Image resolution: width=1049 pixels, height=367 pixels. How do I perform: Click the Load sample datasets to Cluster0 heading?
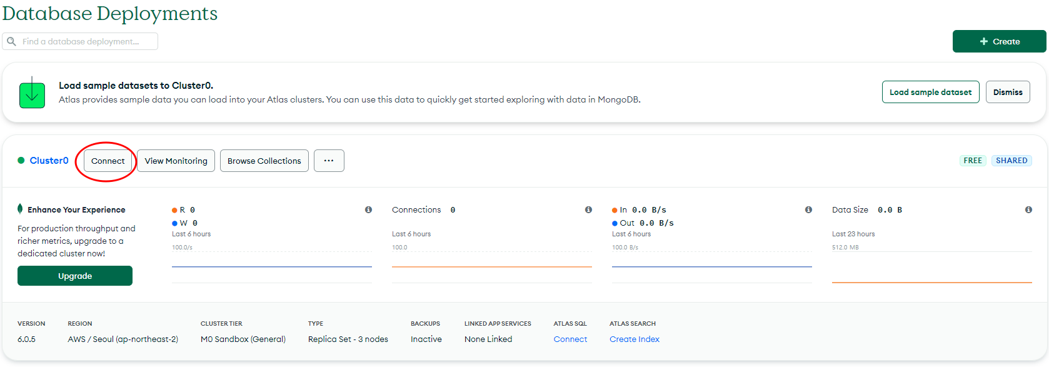pyautogui.click(x=136, y=86)
